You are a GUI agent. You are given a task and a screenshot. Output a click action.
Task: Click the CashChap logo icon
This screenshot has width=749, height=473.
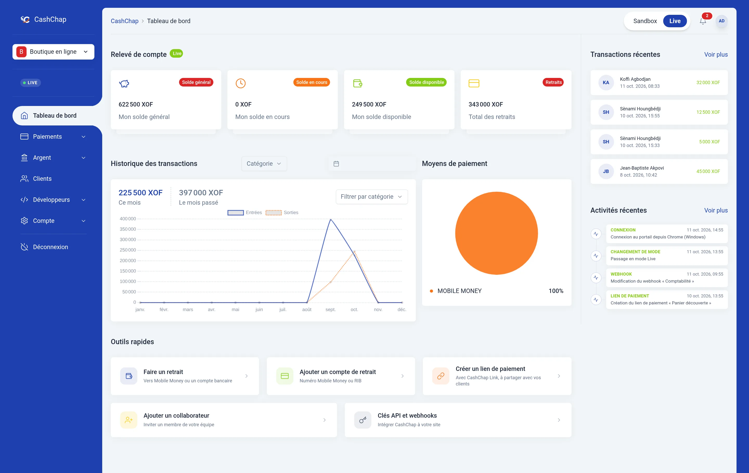coord(25,19)
